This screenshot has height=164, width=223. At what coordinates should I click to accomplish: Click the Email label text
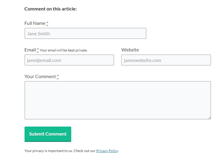(x=30, y=50)
